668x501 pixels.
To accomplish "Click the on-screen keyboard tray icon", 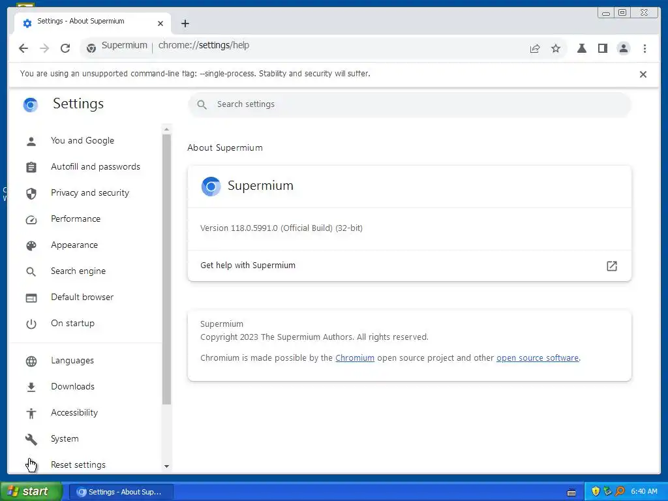I will click(571, 493).
